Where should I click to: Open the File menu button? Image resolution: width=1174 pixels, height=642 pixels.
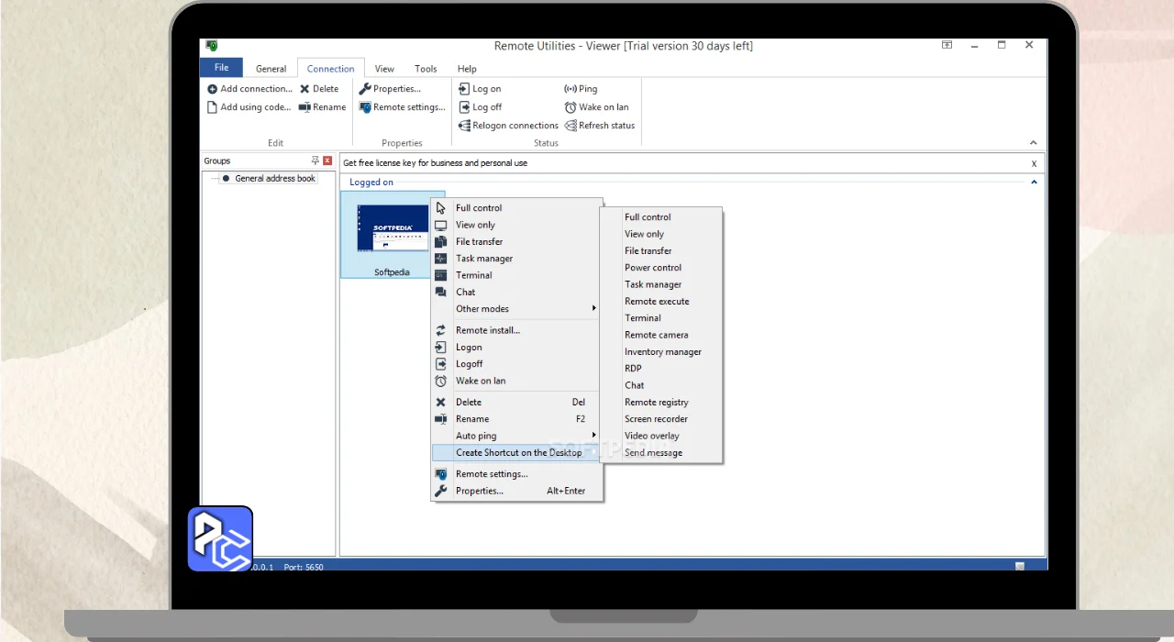[x=221, y=68]
